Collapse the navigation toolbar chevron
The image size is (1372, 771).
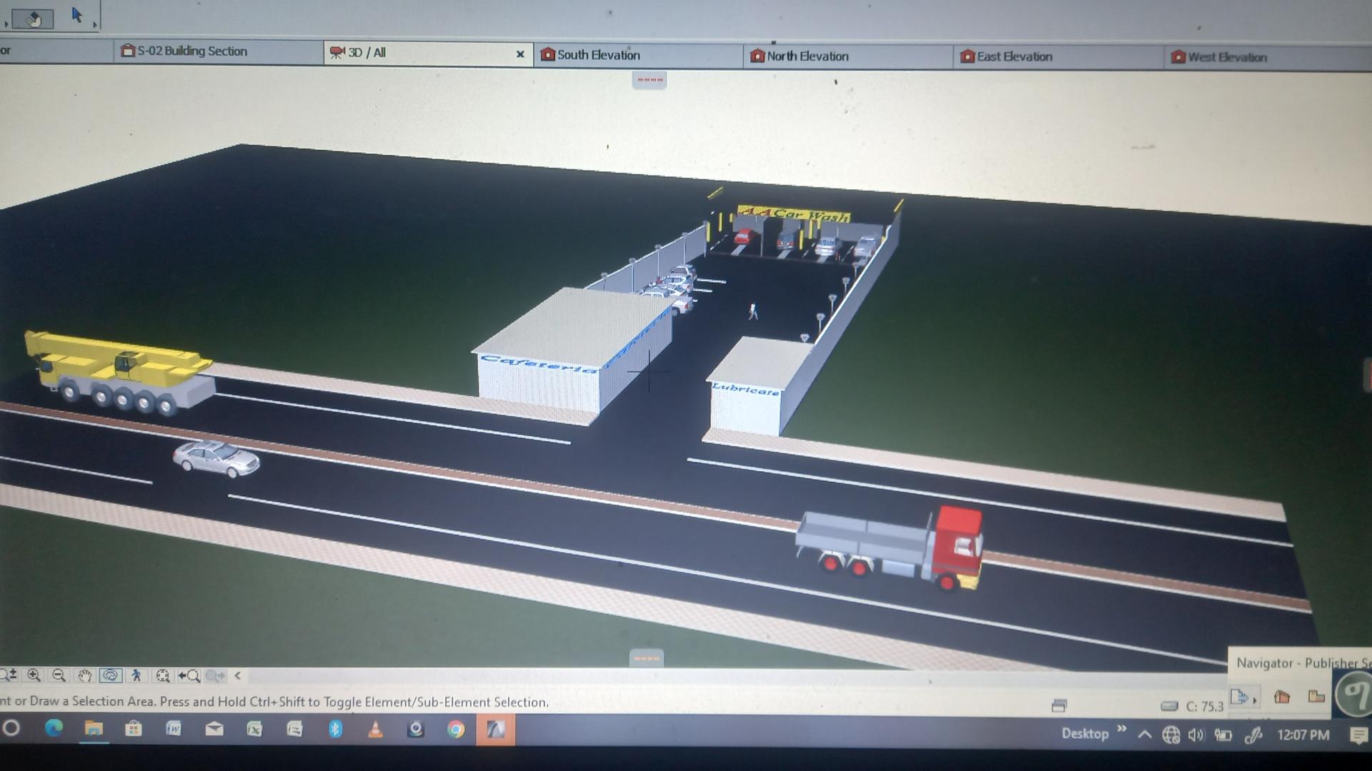(x=238, y=675)
